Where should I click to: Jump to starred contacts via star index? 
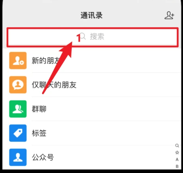point(177,153)
